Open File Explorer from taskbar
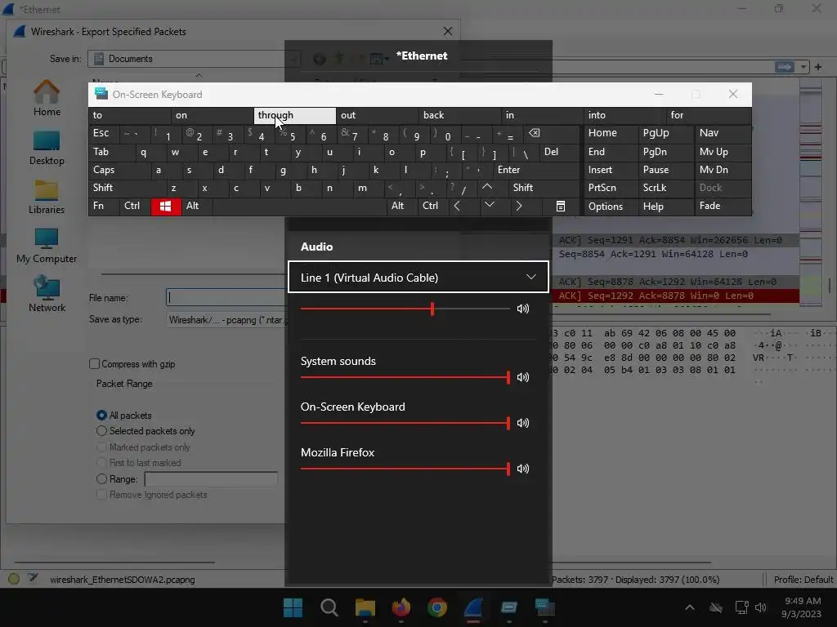Viewport: 837px width, 627px height. coord(365,607)
